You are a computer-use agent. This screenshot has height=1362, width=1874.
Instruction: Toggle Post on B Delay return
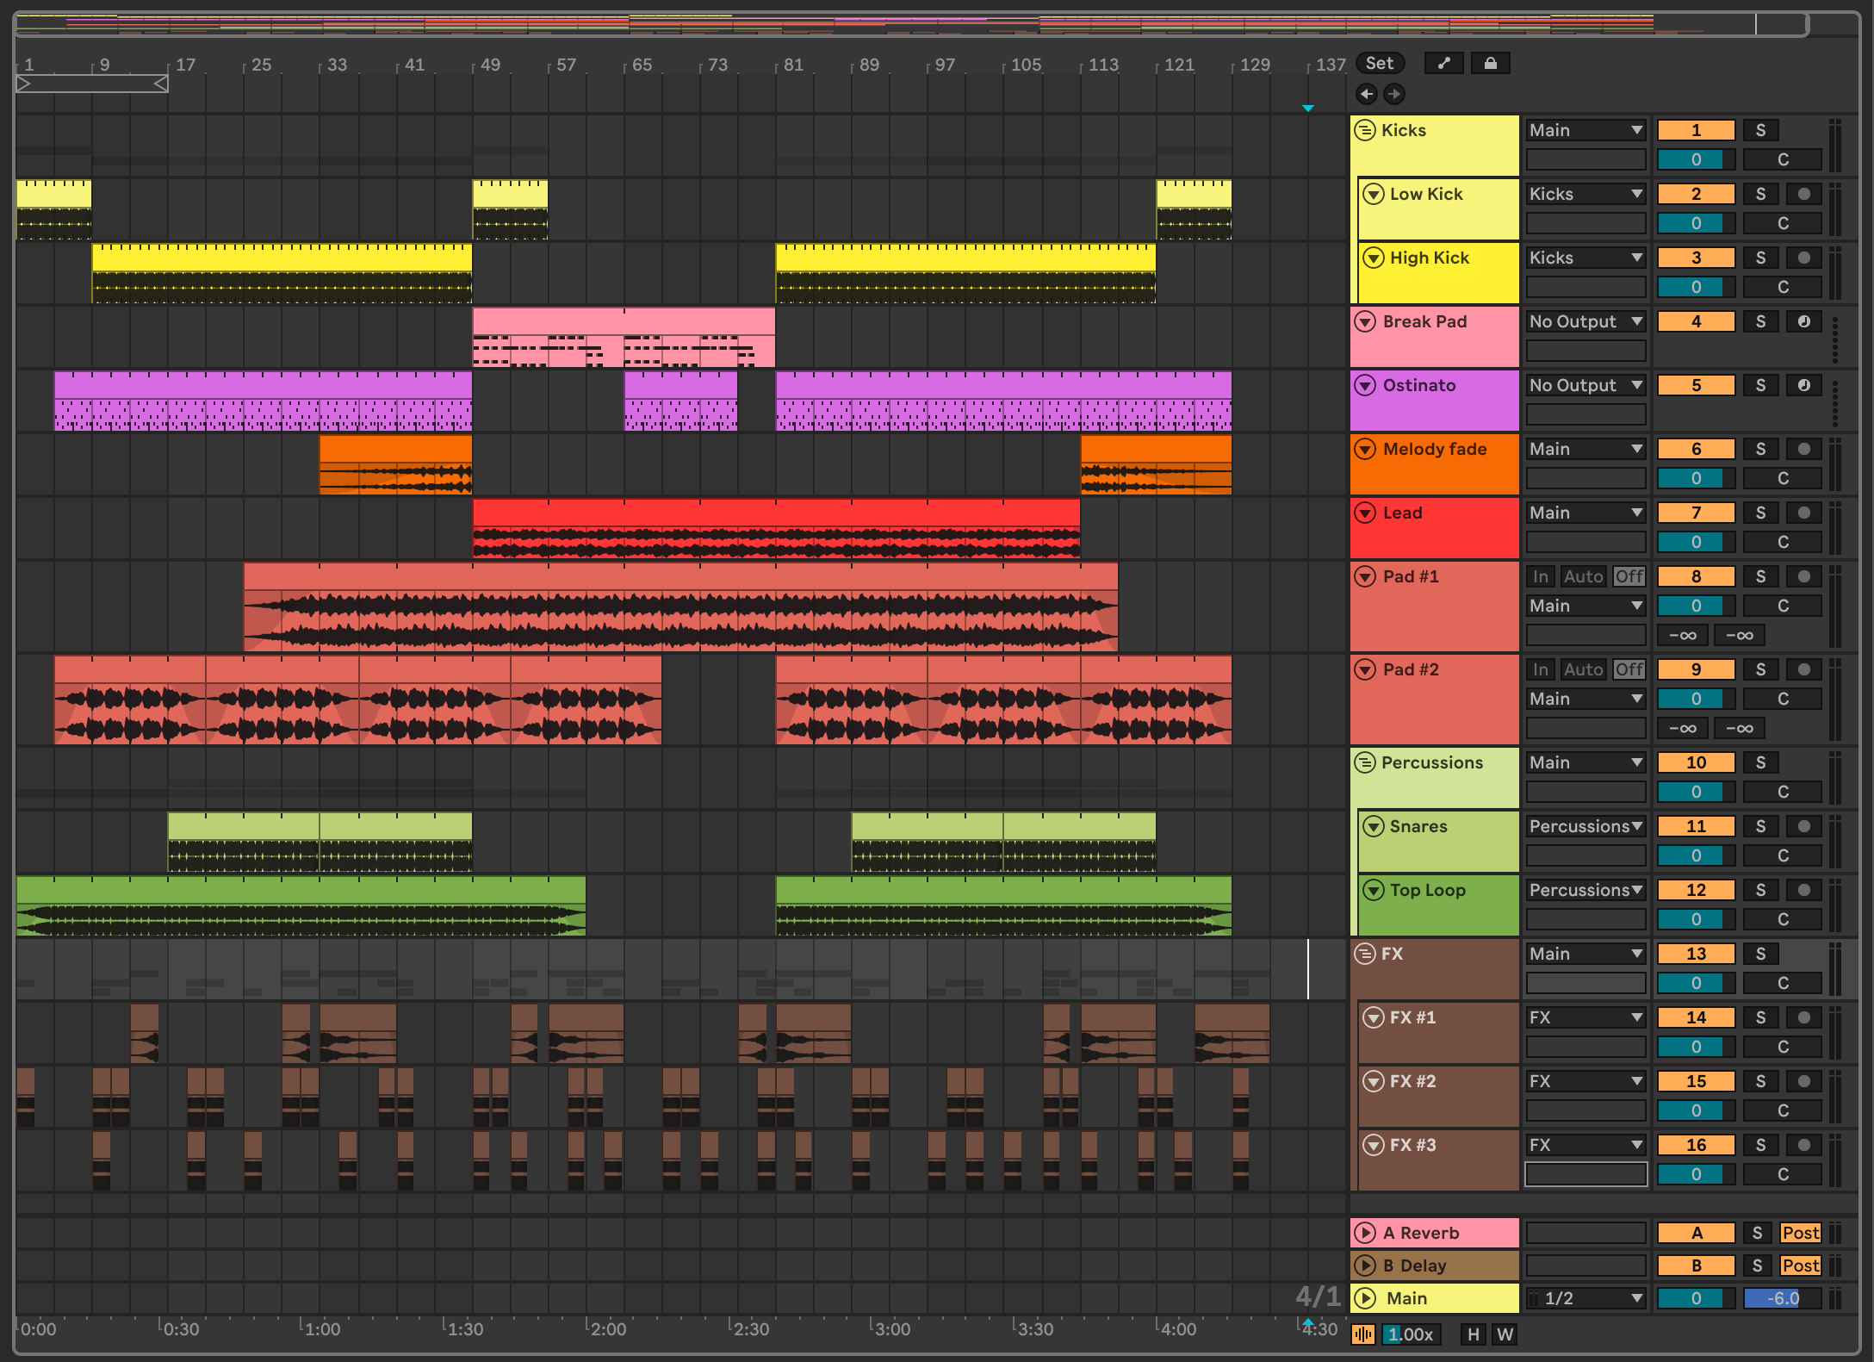tap(1801, 1266)
